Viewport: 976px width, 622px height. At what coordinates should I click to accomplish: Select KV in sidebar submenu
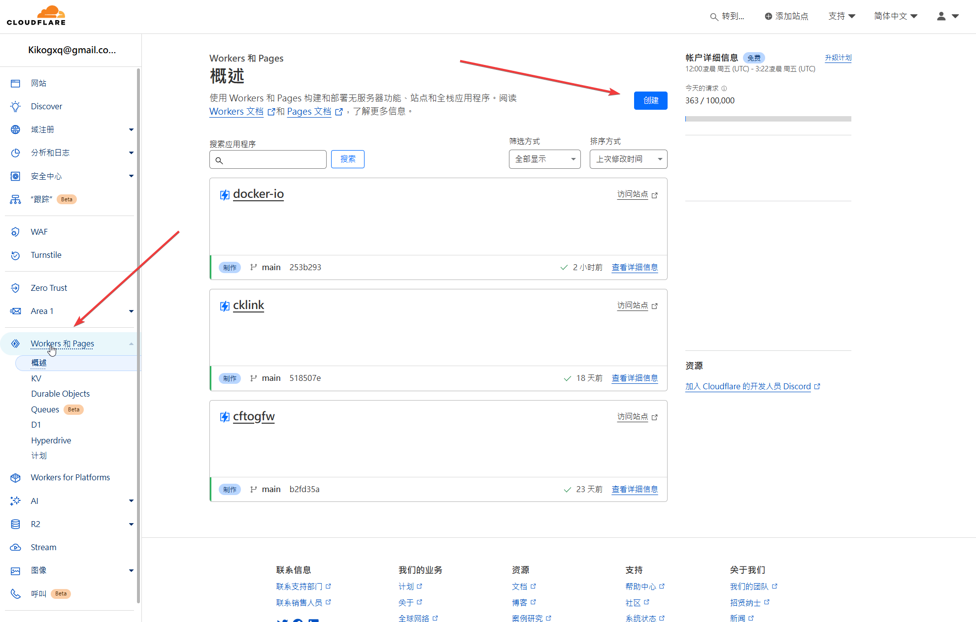(x=36, y=378)
